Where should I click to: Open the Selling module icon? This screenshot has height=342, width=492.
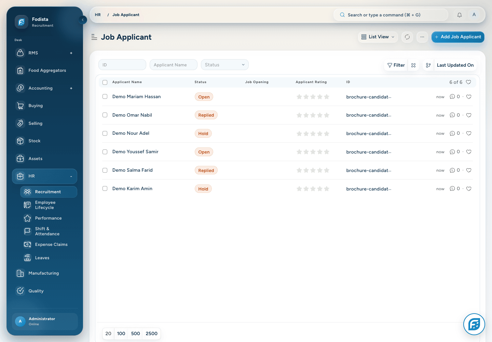point(20,123)
